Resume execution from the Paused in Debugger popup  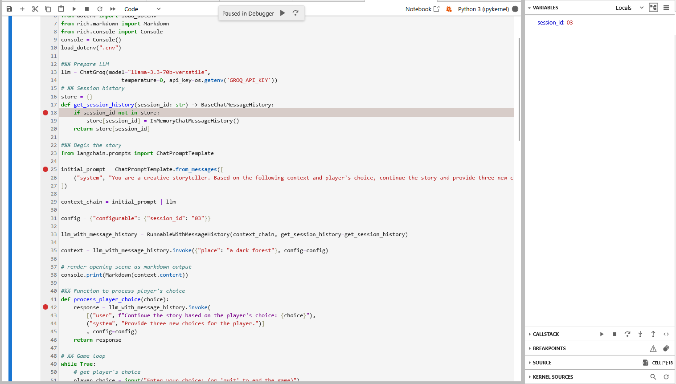tap(283, 13)
